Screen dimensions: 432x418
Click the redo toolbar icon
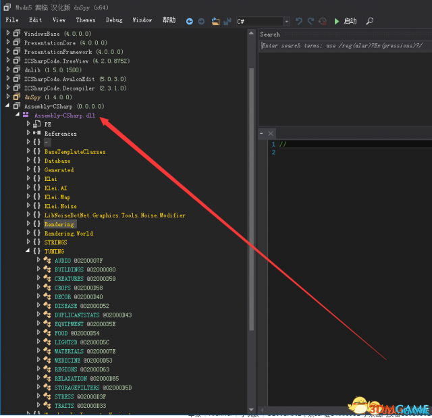(310, 21)
